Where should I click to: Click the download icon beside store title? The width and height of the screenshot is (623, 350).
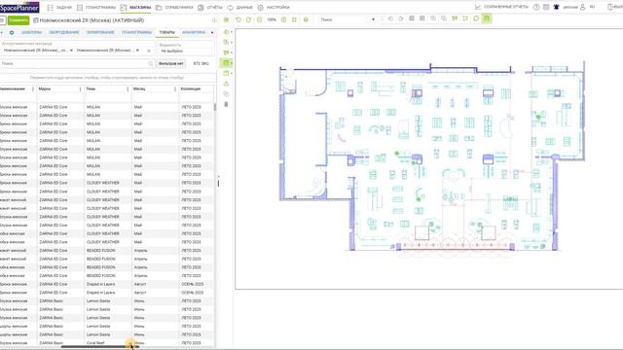click(x=214, y=20)
